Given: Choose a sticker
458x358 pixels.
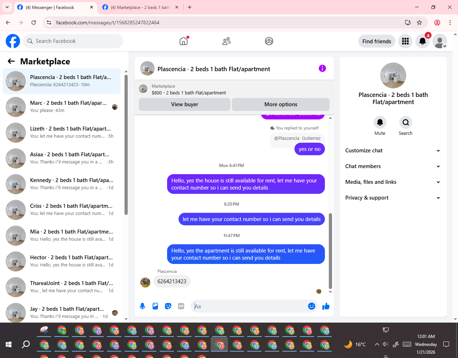Looking at the screenshot, I should tap(168, 306).
